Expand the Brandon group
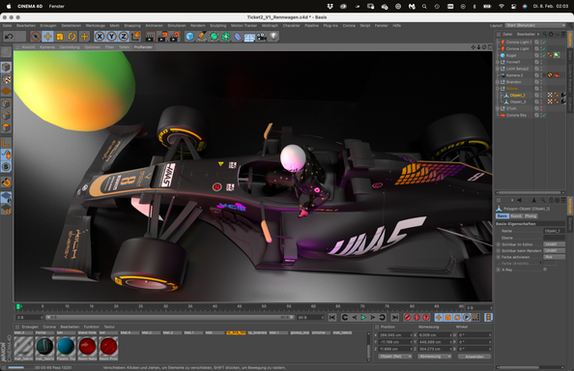The height and width of the screenshot is (371, 574). point(498,81)
